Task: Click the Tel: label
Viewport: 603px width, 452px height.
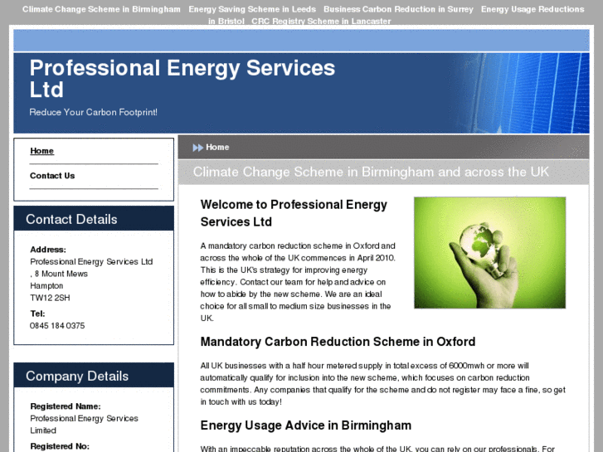Action: (x=37, y=313)
